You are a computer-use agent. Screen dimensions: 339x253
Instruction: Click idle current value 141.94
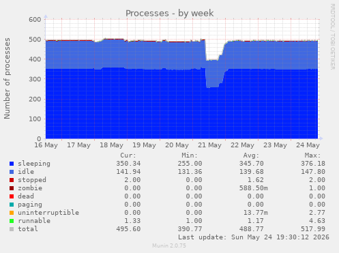[x=128, y=172]
